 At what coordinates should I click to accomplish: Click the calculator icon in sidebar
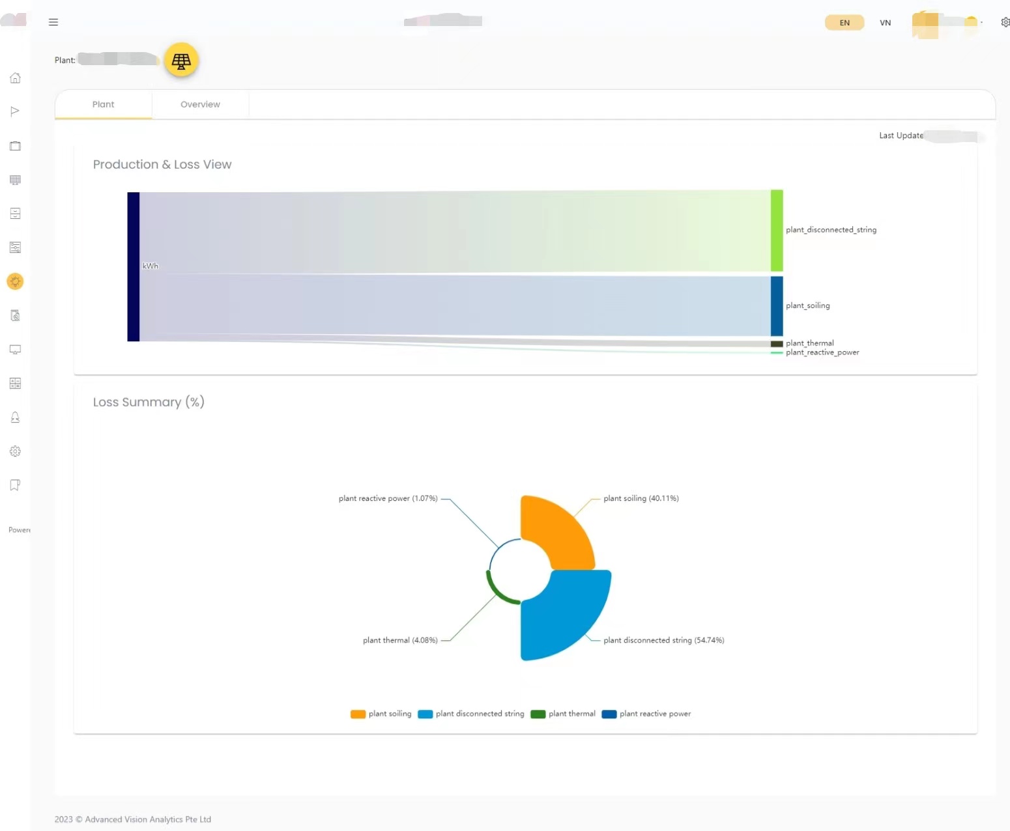tap(16, 384)
